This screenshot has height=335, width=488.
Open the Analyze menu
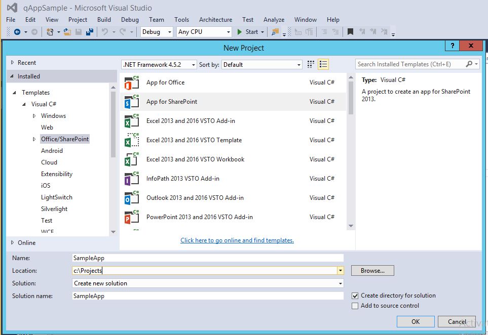(274, 20)
